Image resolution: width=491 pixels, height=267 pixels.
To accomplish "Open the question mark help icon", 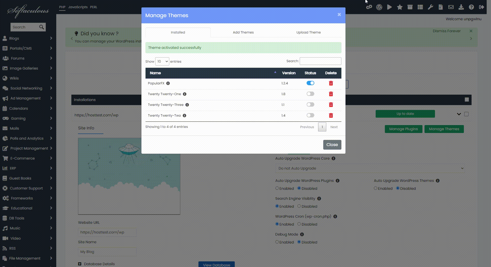I will pyautogui.click(x=471, y=7).
